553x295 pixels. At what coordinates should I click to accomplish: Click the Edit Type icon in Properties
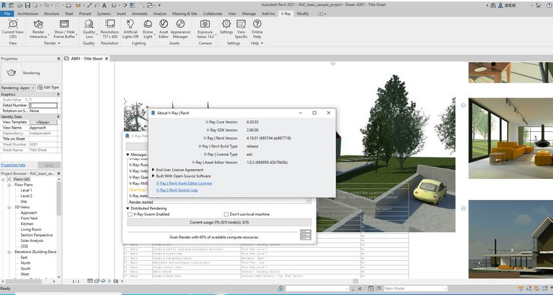(40, 87)
